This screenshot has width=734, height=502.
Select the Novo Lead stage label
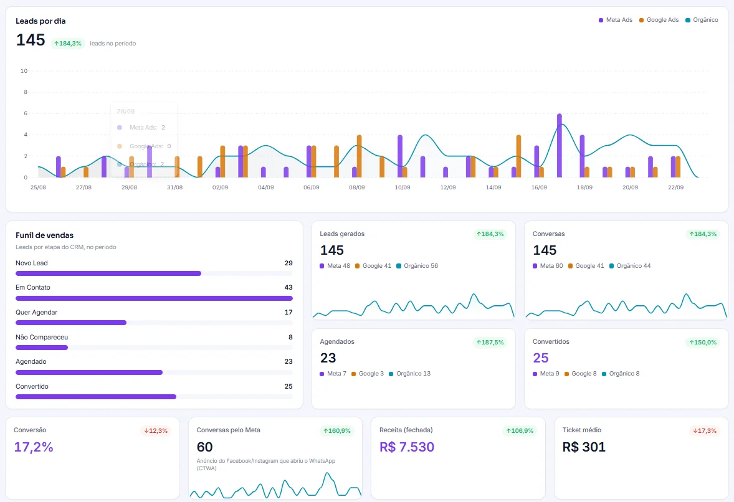point(31,263)
